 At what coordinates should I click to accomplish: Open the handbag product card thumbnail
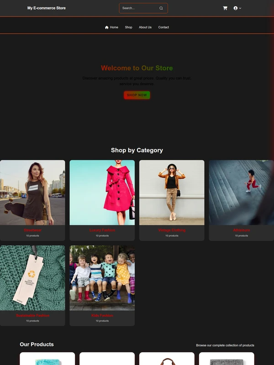click(x=167, y=359)
